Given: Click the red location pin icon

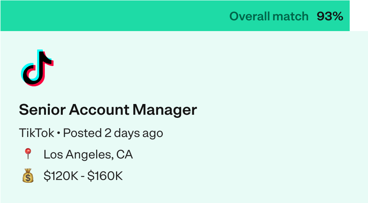Looking at the screenshot, I should pyautogui.click(x=28, y=154).
